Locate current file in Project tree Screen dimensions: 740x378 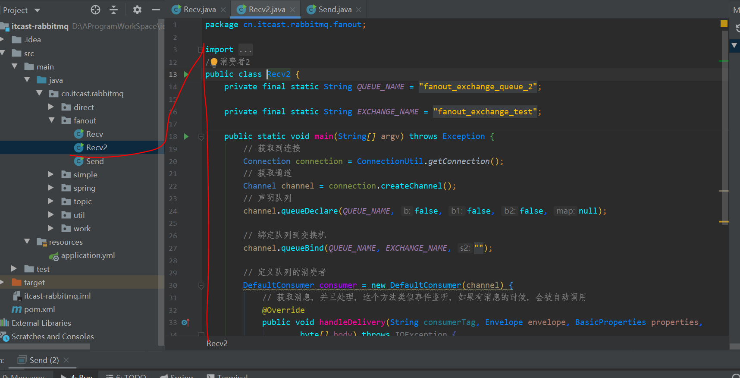pos(96,9)
